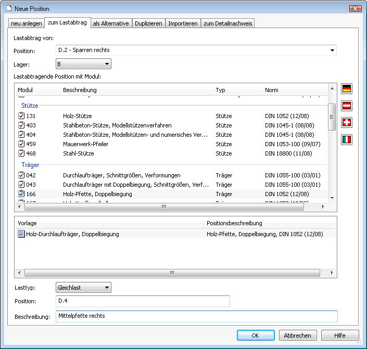The width and height of the screenshot is (367, 349).
Task: Switch to the als Alternative tab
Action: tap(111, 23)
